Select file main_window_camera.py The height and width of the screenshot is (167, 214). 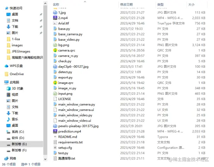[76, 104]
